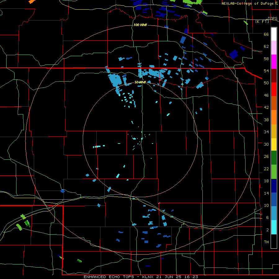Click the light pink legend swatch
Screen dimensions: 279x279
(x=274, y=47)
